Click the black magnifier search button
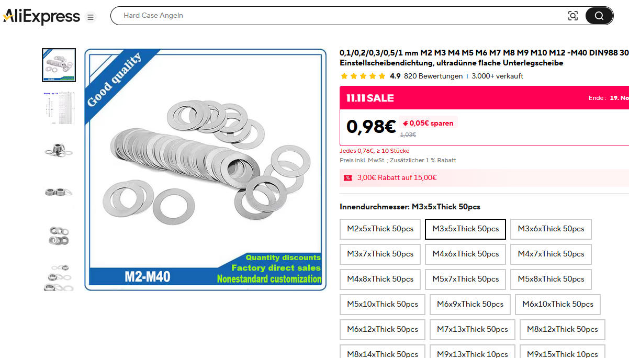 coord(599,16)
